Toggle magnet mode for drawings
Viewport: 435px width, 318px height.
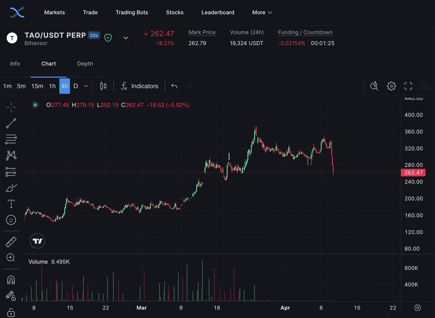tap(11, 280)
